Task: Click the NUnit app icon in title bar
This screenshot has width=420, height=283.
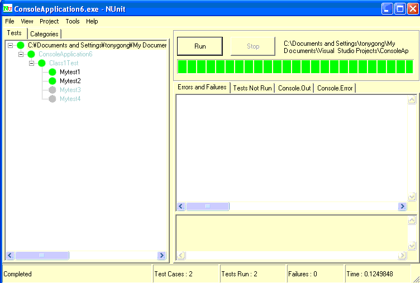Action: (7, 8)
